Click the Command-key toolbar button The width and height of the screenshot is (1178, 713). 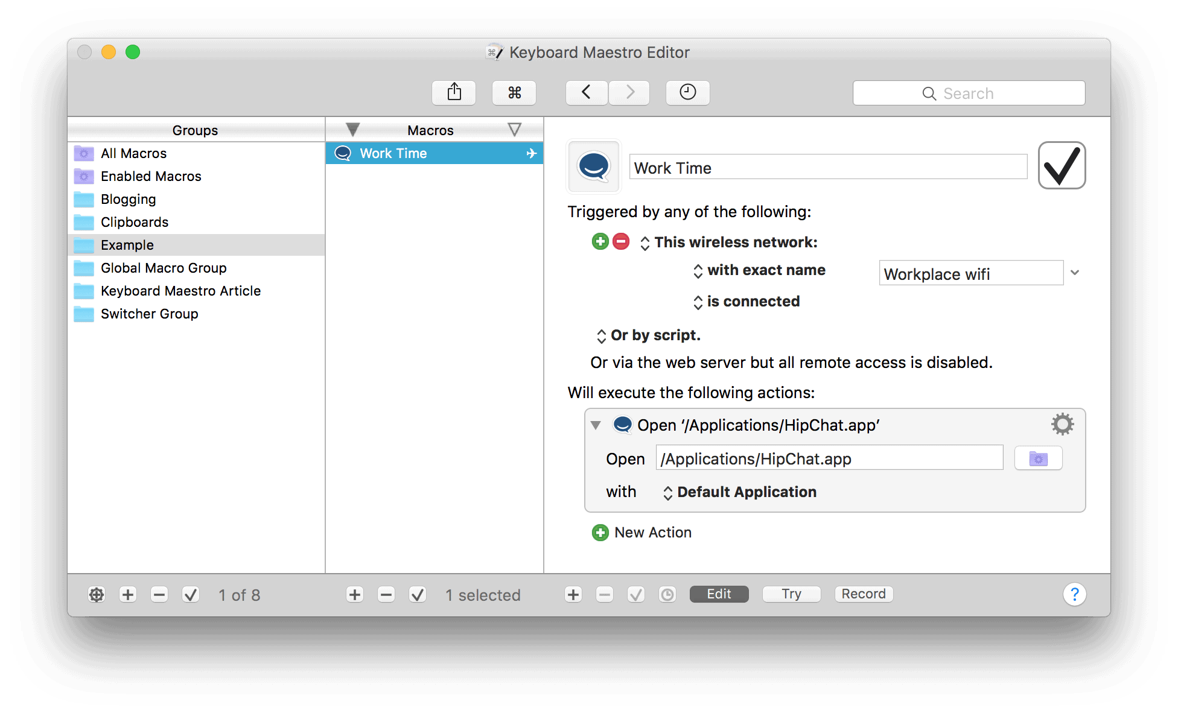click(514, 92)
